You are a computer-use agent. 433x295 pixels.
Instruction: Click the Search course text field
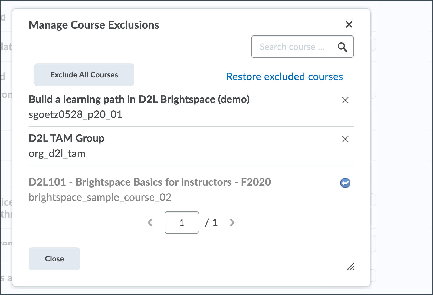click(x=292, y=47)
